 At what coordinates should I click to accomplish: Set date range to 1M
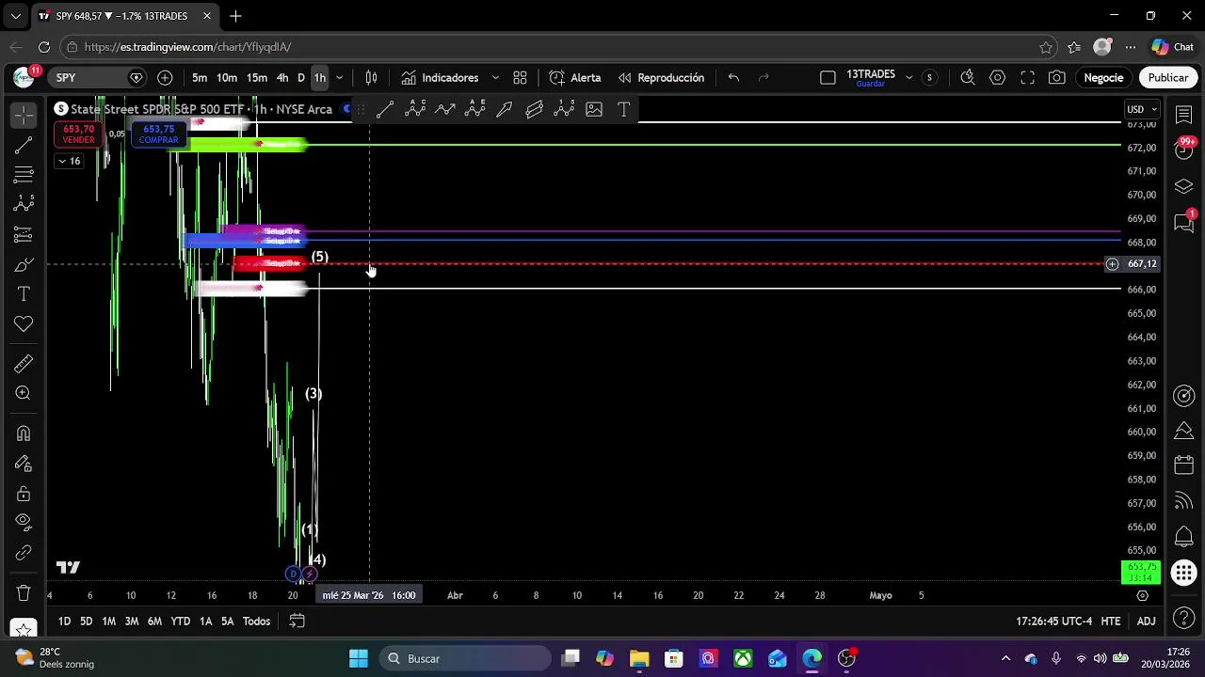pyautogui.click(x=109, y=622)
